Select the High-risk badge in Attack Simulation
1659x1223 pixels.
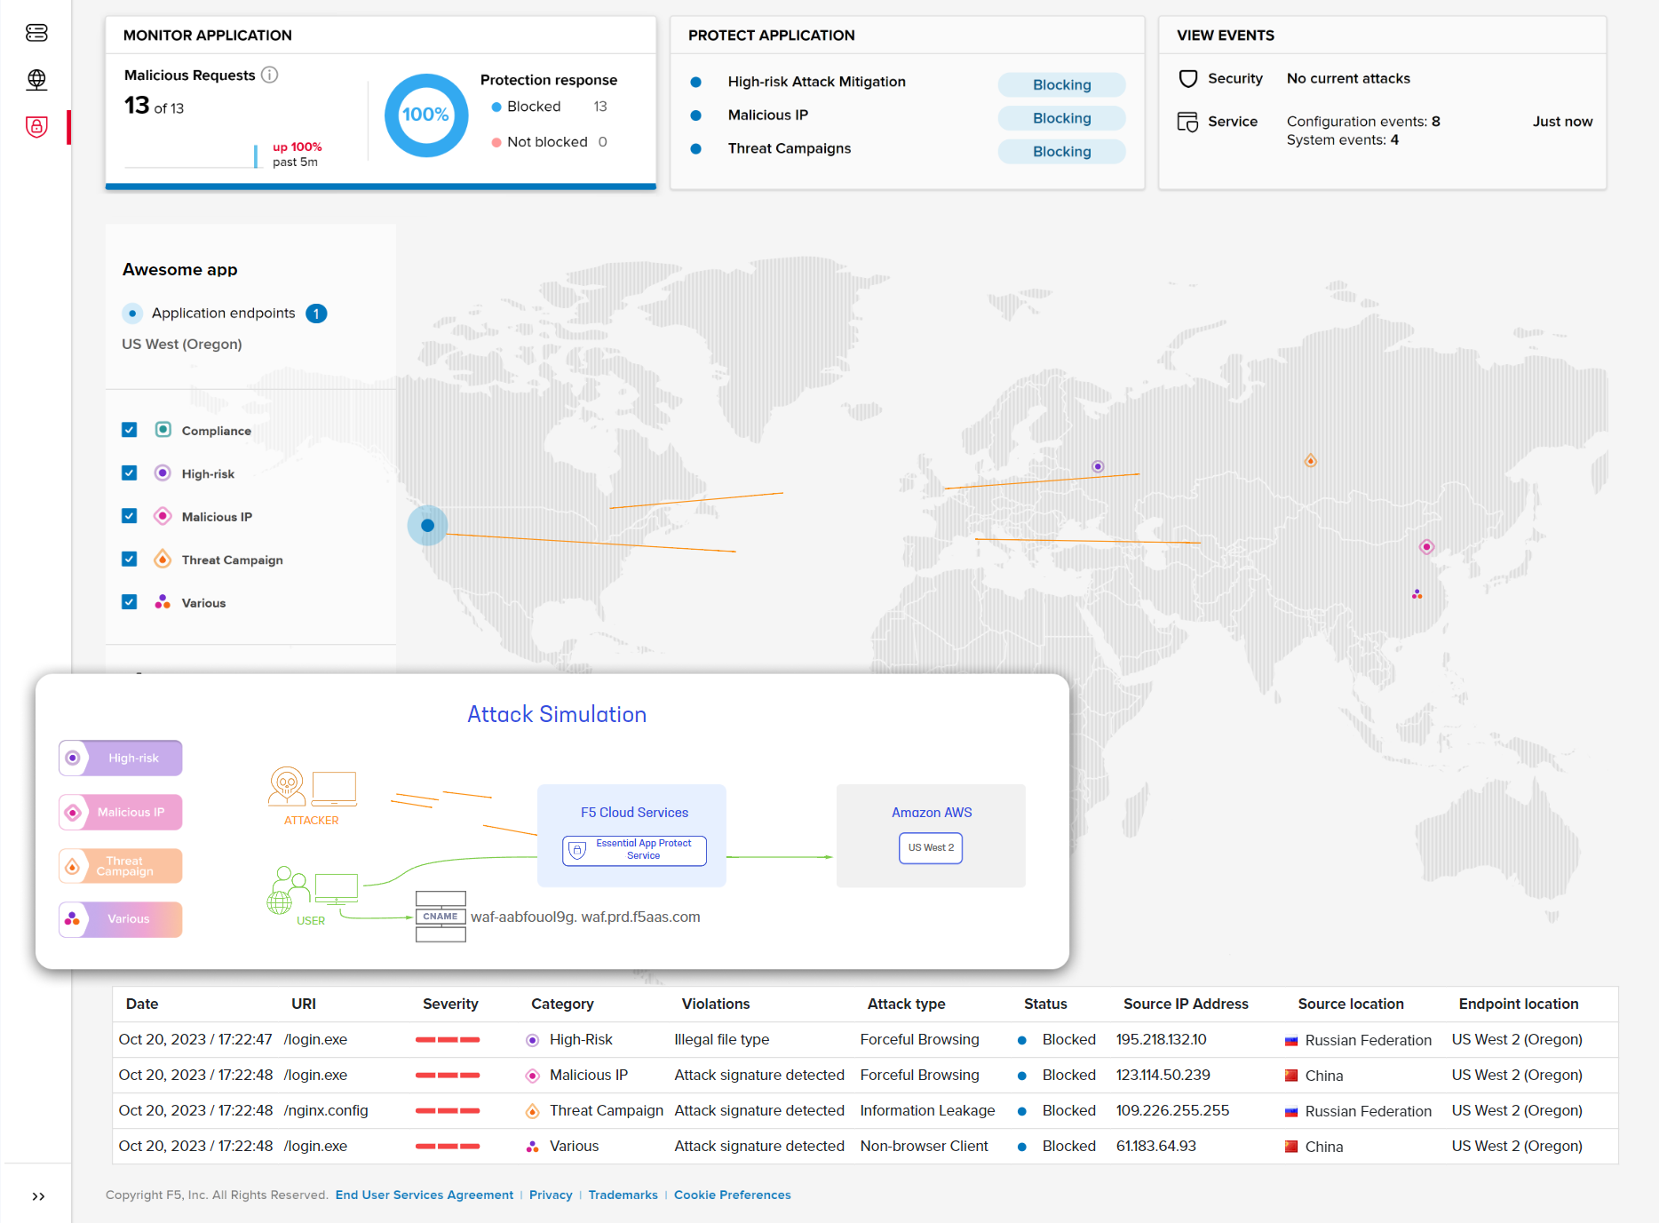click(120, 758)
